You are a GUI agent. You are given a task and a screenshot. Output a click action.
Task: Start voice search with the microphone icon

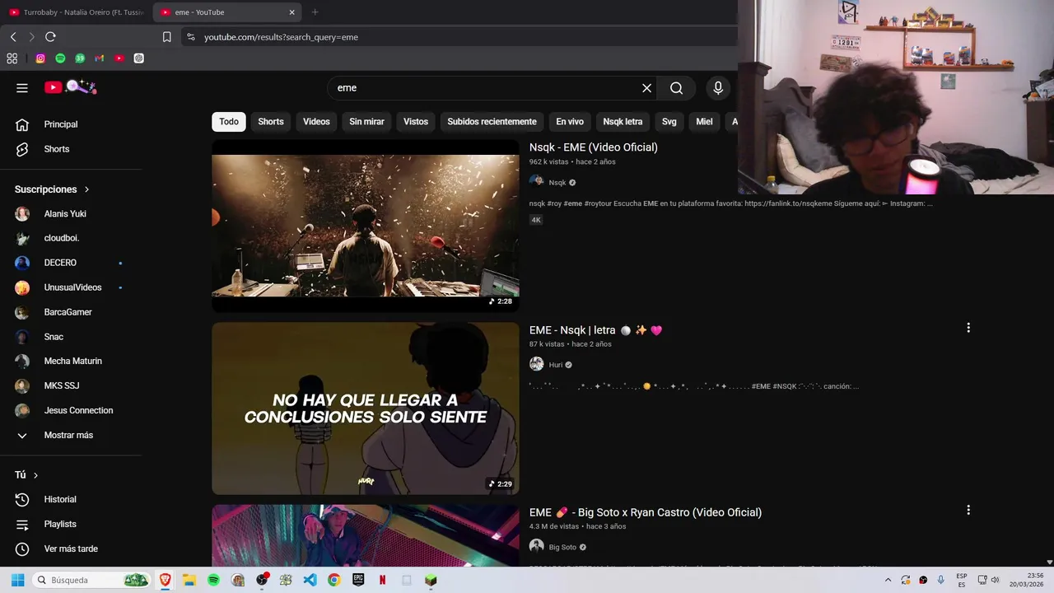pyautogui.click(x=718, y=88)
